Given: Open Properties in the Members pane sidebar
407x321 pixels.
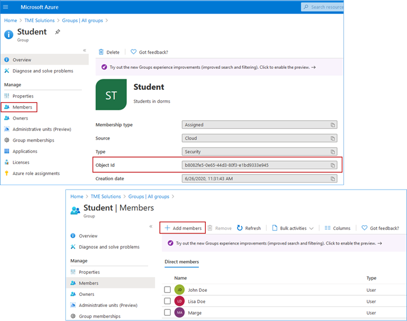Looking at the screenshot, I should 85,272.
